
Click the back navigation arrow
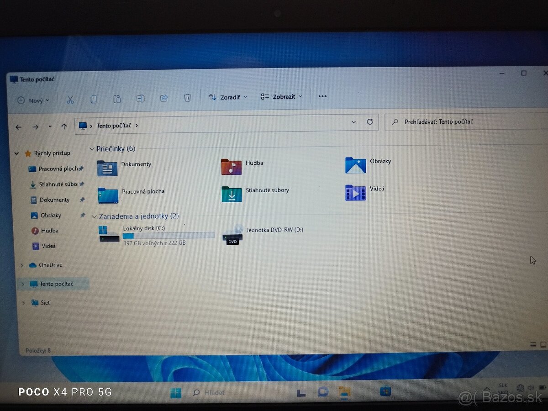tap(18, 127)
